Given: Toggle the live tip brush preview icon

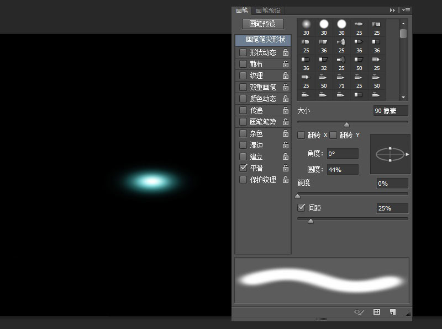Looking at the screenshot, I should tap(359, 312).
